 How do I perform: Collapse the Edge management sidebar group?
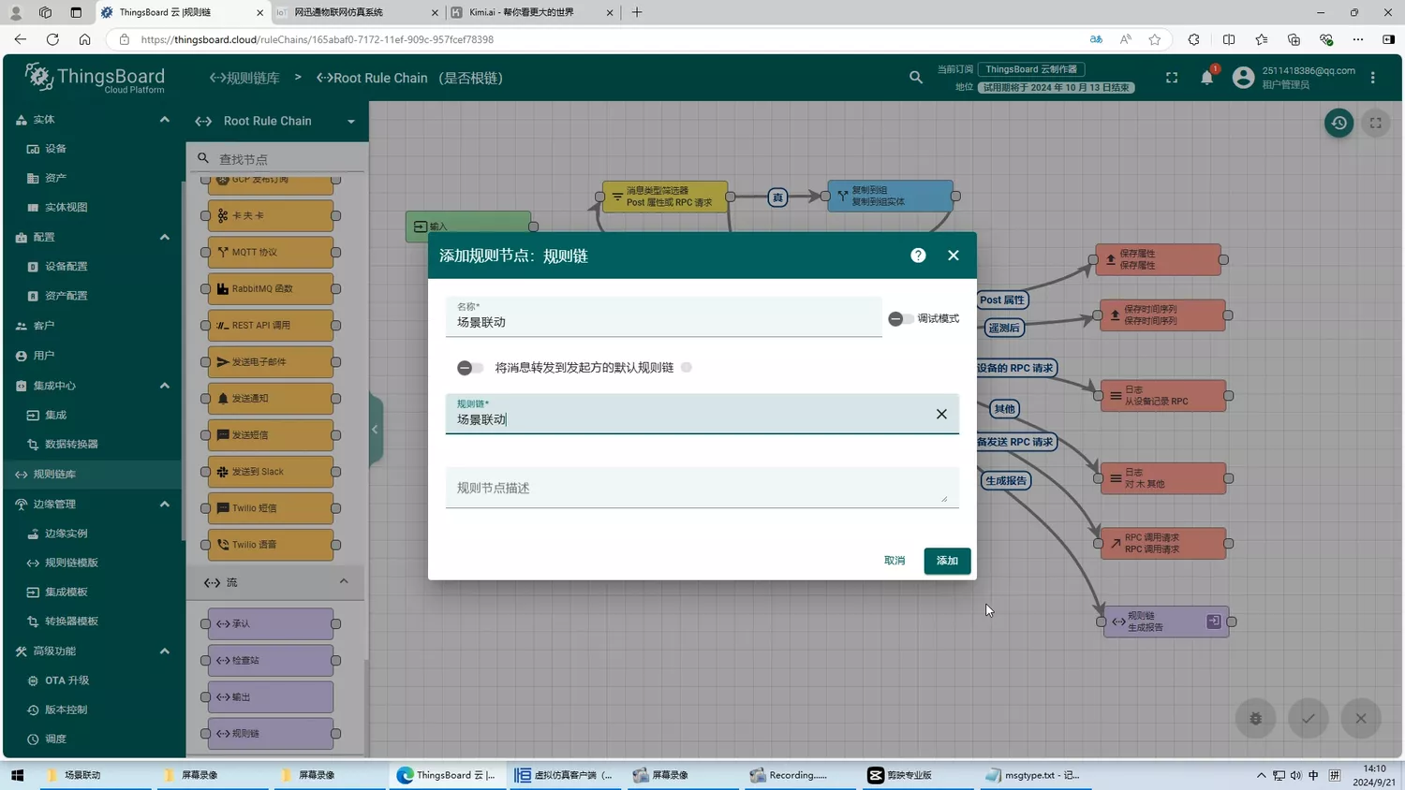165,504
